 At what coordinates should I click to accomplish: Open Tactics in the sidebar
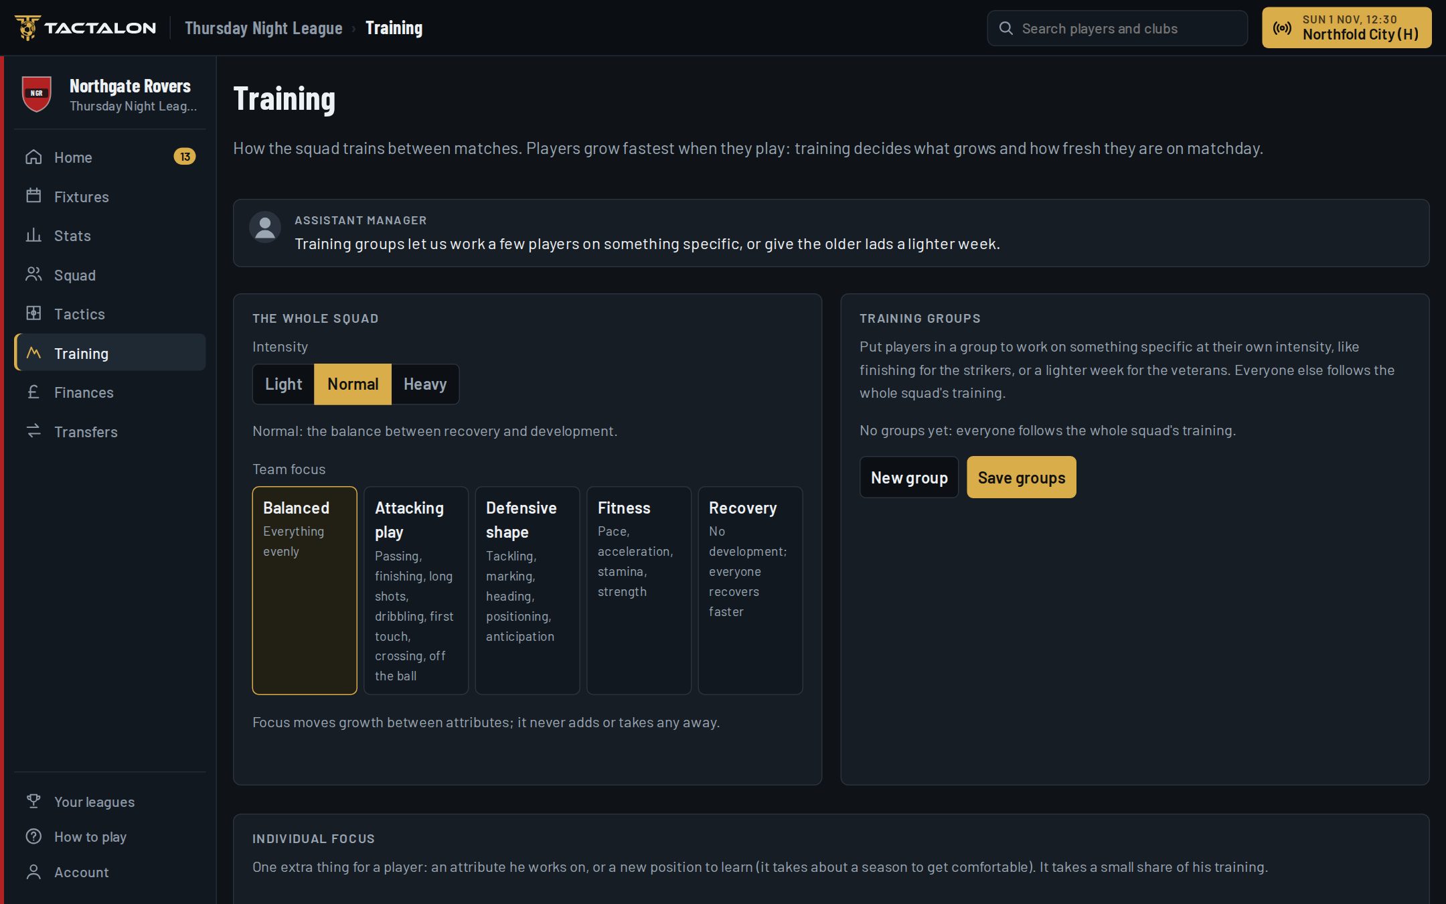(x=110, y=313)
